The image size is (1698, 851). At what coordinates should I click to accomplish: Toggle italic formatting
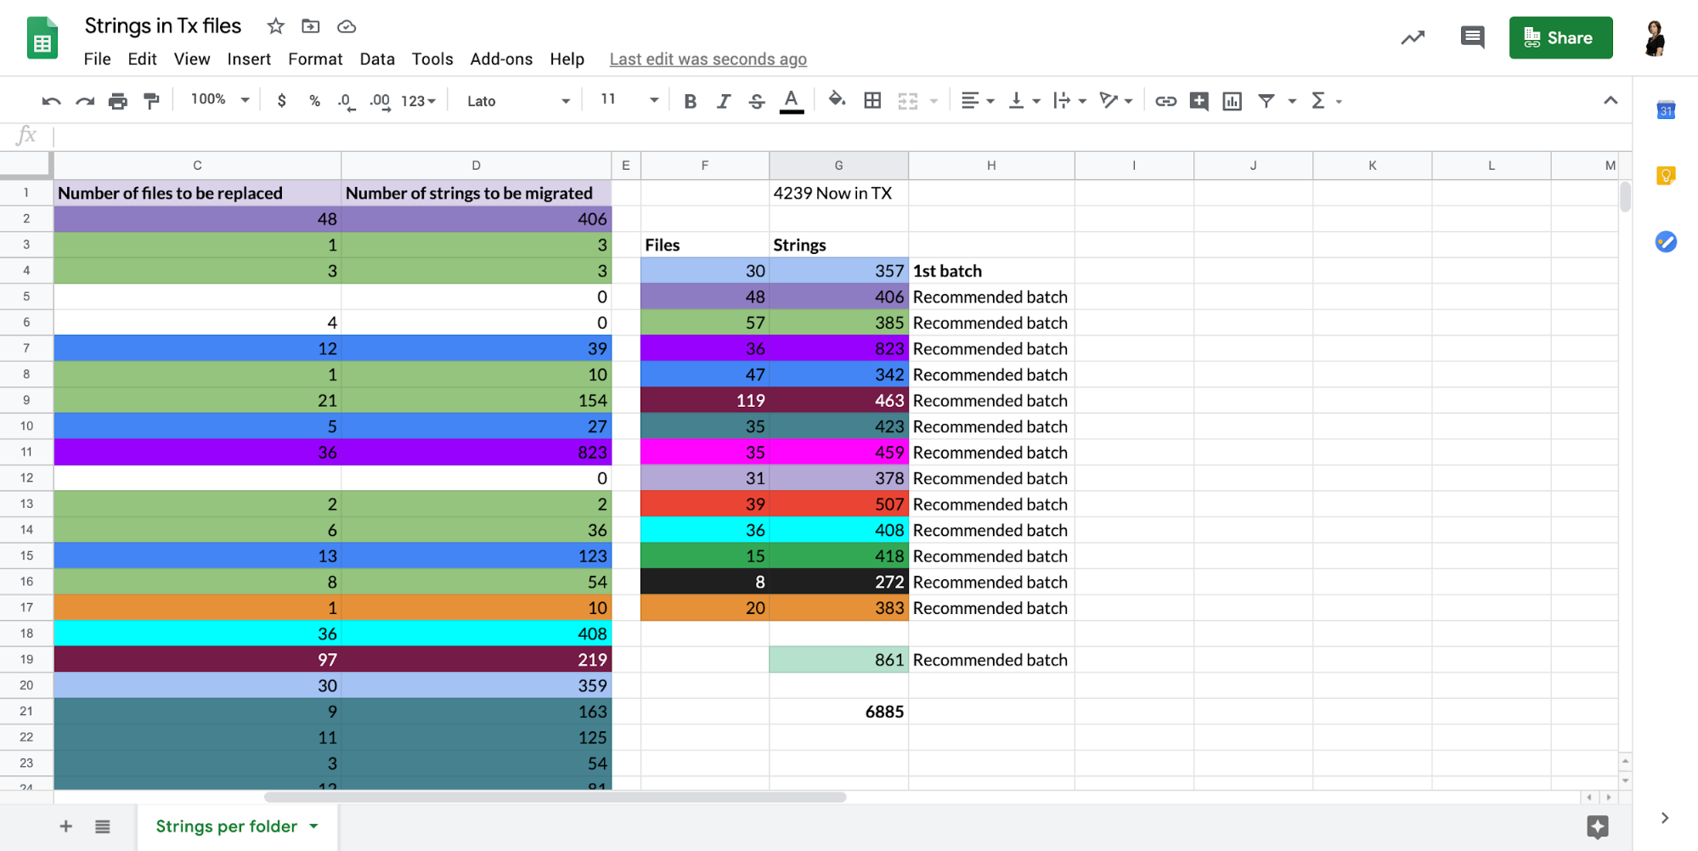723,101
